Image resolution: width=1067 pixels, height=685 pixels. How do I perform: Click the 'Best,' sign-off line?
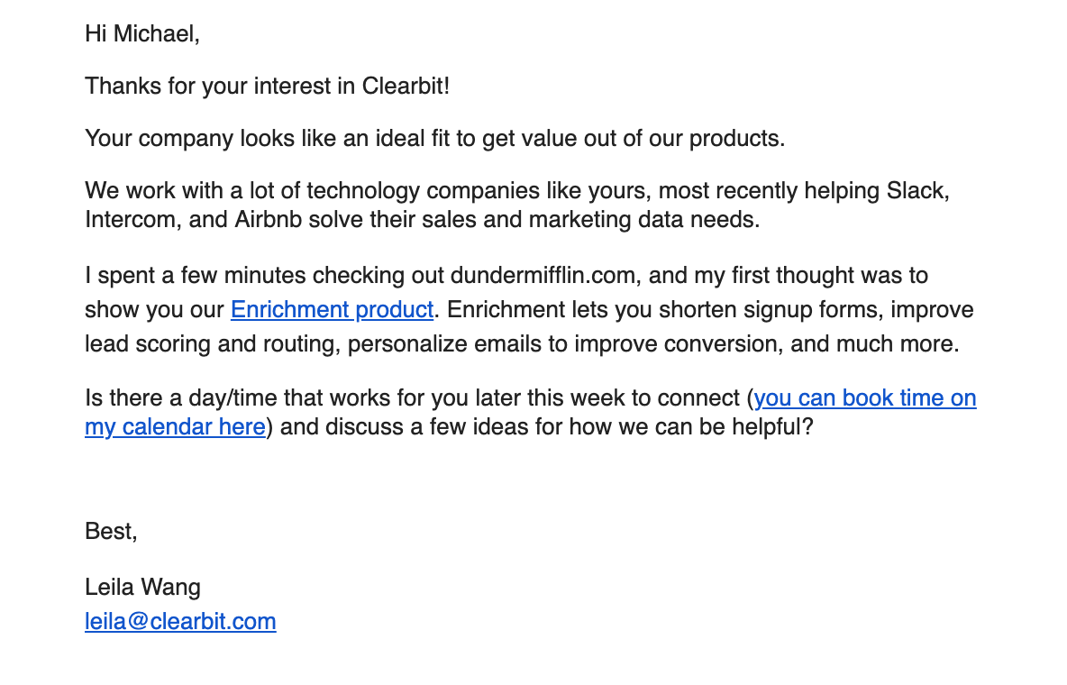click(111, 531)
